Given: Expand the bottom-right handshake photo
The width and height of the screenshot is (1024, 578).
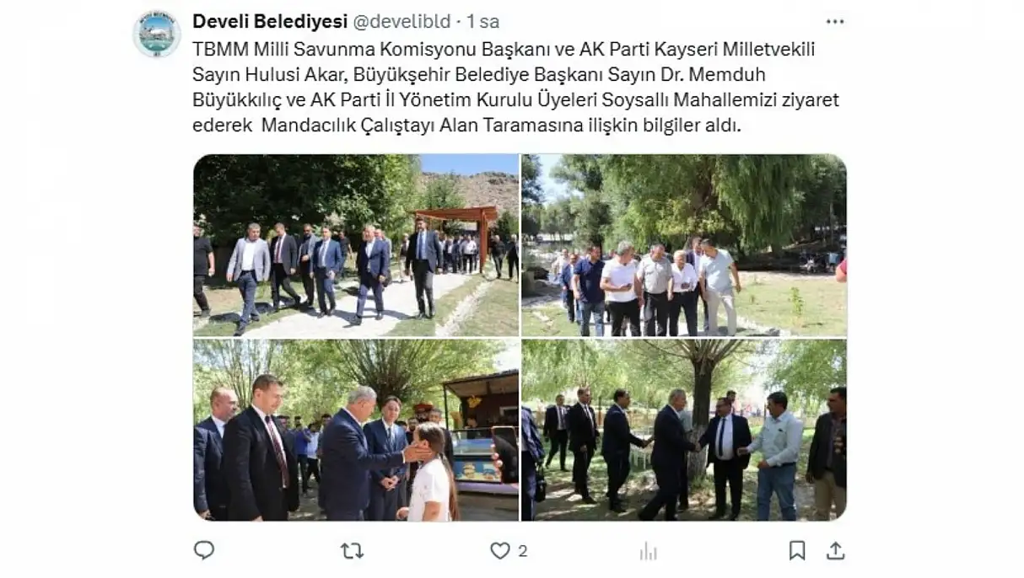Looking at the screenshot, I should [x=684, y=430].
